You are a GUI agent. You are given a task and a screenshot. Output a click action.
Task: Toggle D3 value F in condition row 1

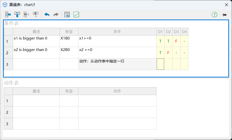(x=176, y=41)
